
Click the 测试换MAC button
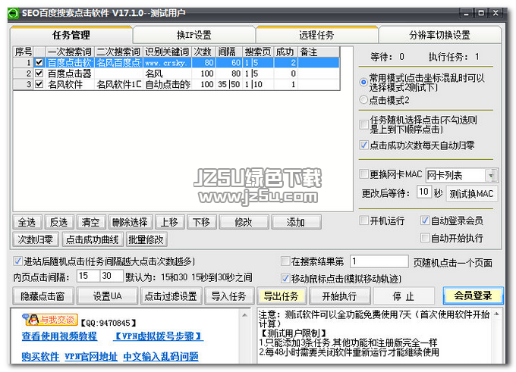point(471,193)
